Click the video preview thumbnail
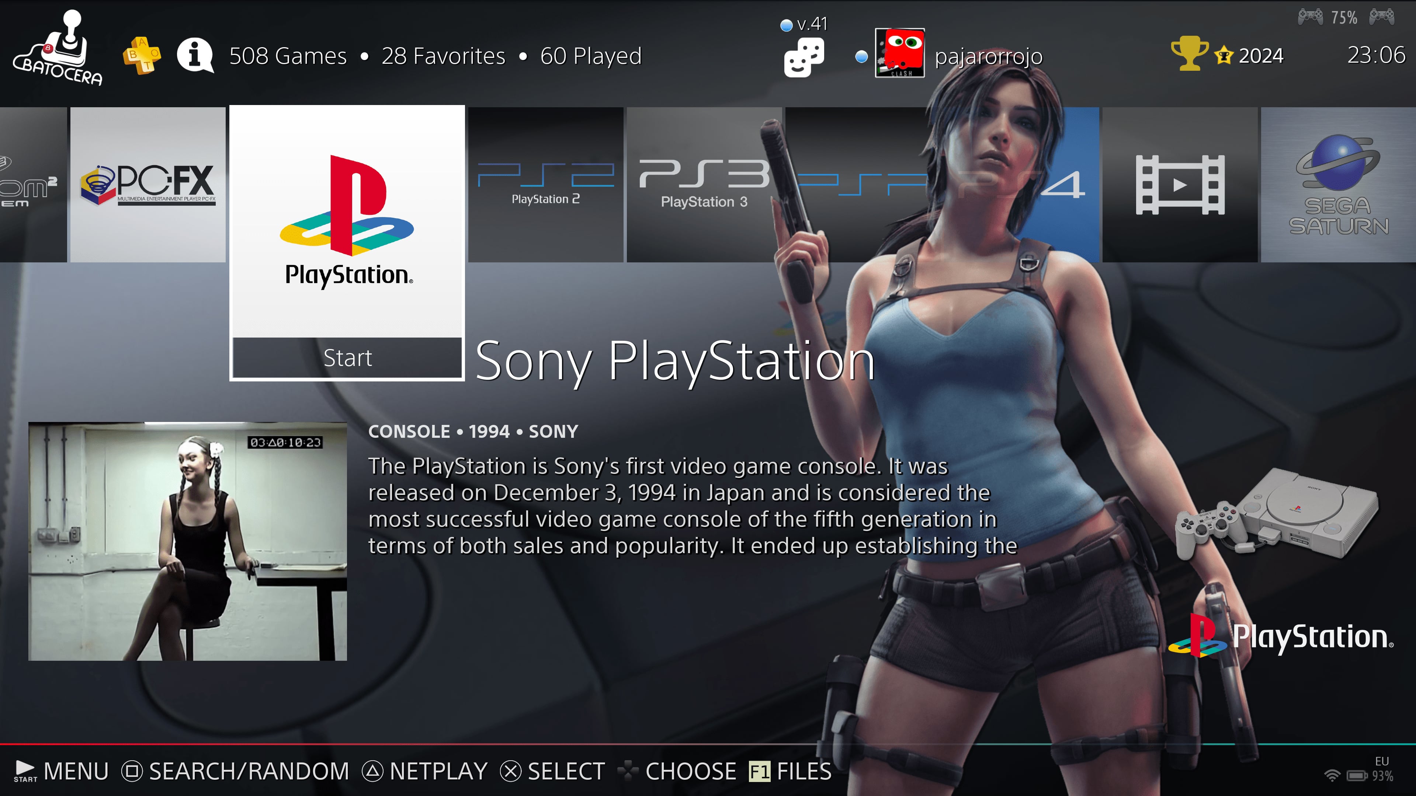The width and height of the screenshot is (1416, 796). click(187, 541)
